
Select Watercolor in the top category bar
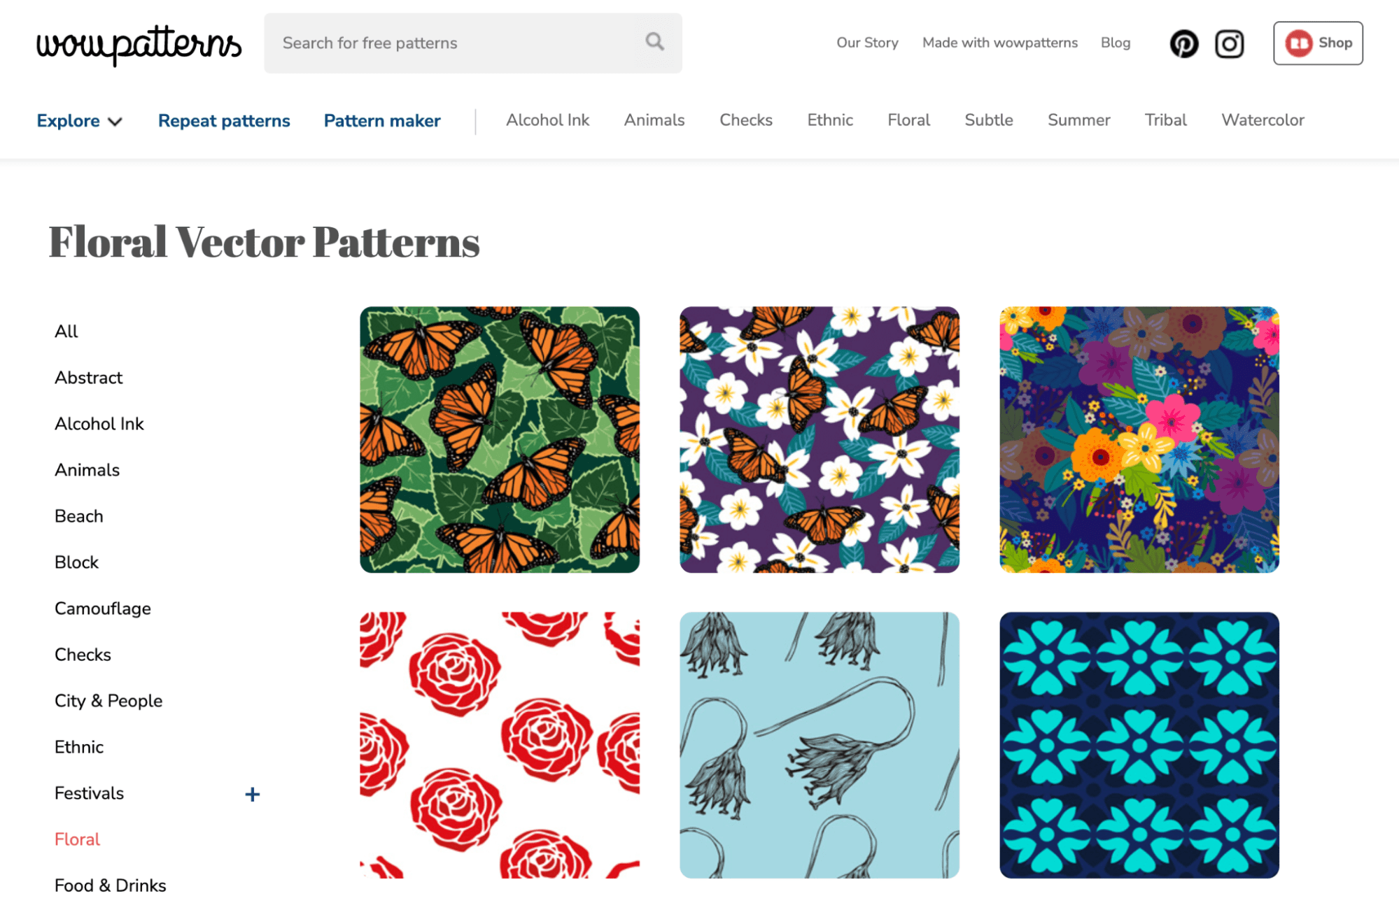(1263, 120)
